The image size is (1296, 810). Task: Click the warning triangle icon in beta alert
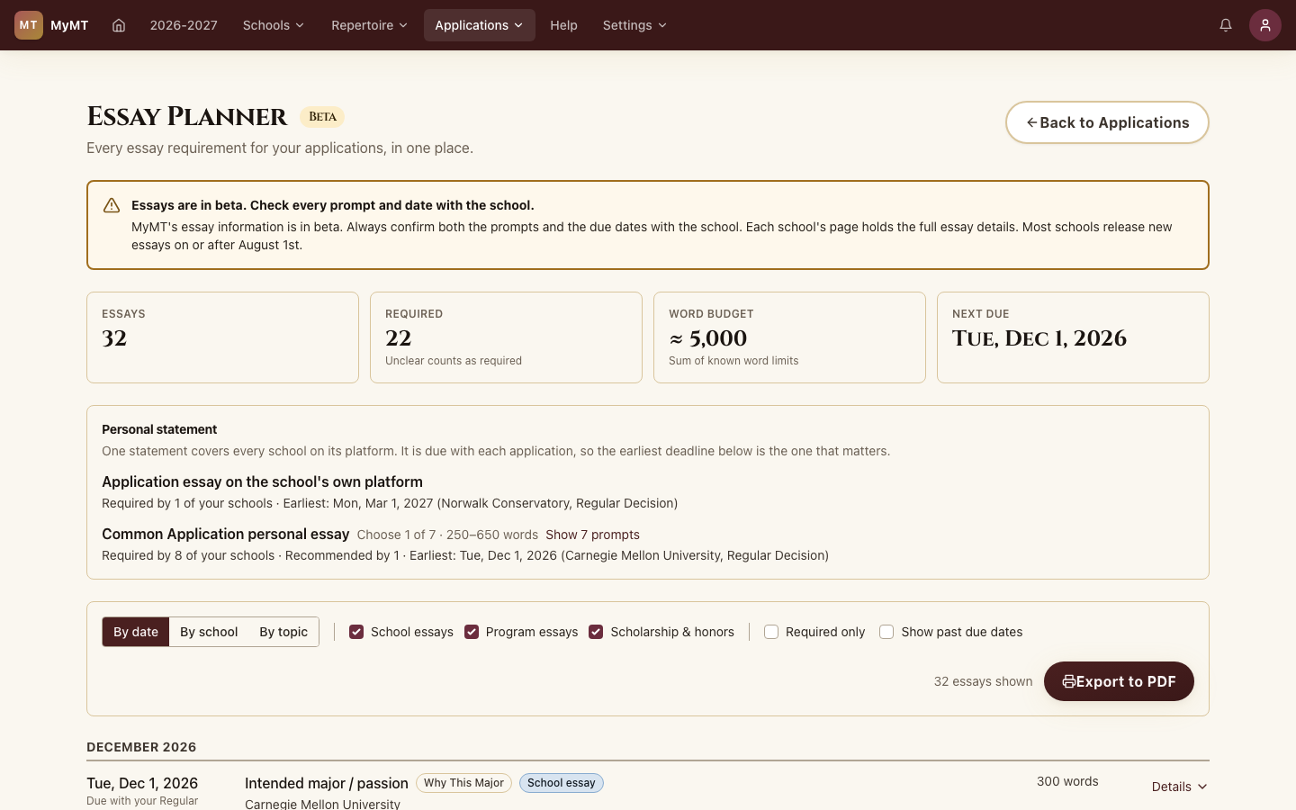pyautogui.click(x=112, y=206)
